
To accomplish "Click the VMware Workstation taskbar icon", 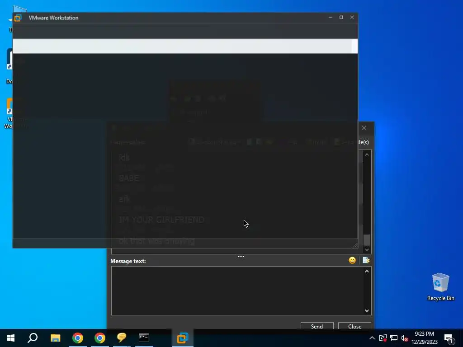I will click(x=183, y=338).
